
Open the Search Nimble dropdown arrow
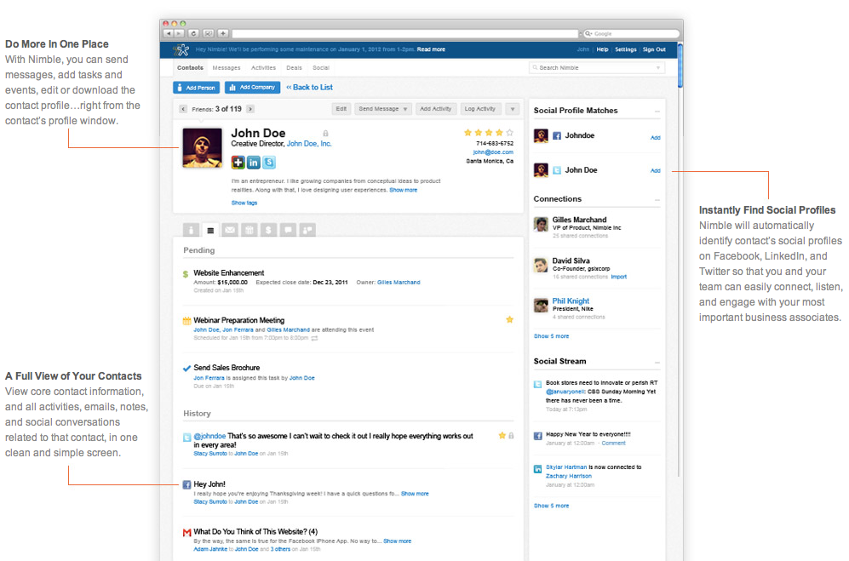[658, 68]
